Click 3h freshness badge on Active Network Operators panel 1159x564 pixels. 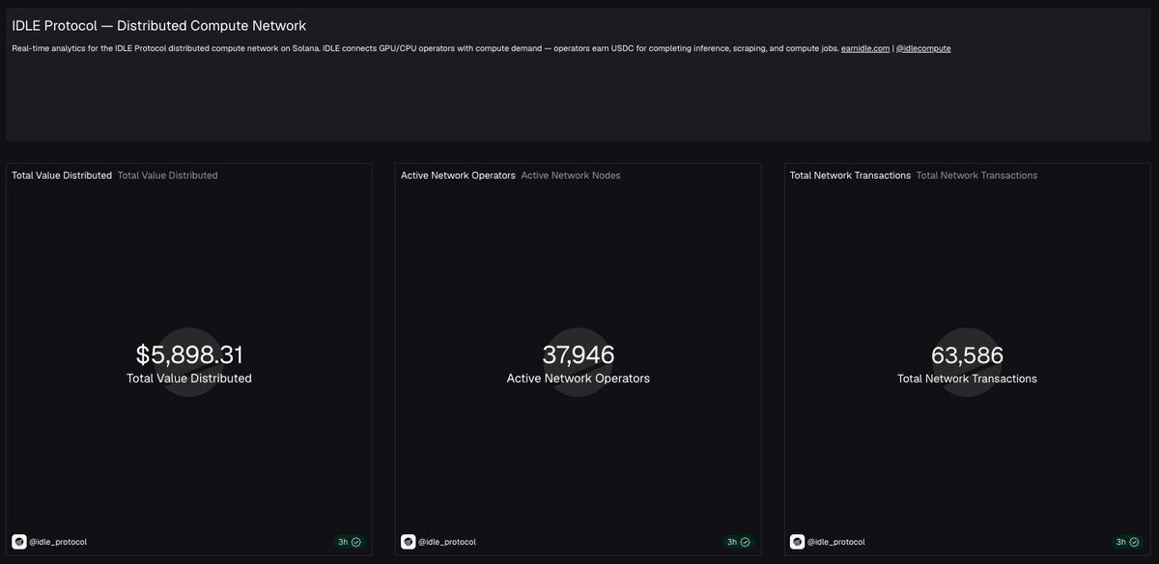739,542
